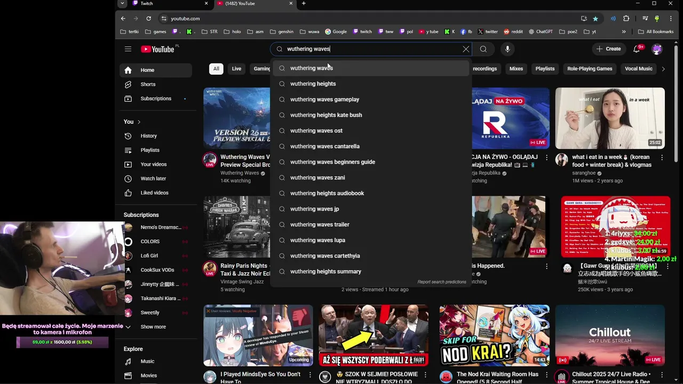Viewport: 683px width, 384px height.
Task: Open Sweetily channel subscription
Action: coord(155,313)
